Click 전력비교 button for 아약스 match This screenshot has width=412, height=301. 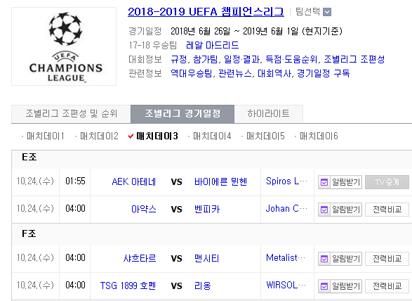[387, 210]
